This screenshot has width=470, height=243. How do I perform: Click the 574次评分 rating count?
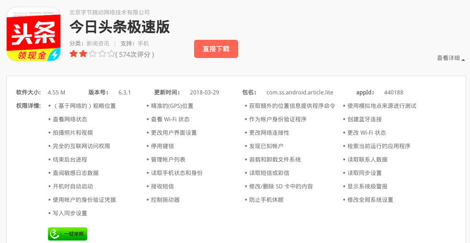[135, 55]
